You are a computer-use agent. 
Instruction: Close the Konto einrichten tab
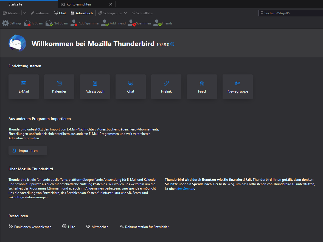coord(111,4)
